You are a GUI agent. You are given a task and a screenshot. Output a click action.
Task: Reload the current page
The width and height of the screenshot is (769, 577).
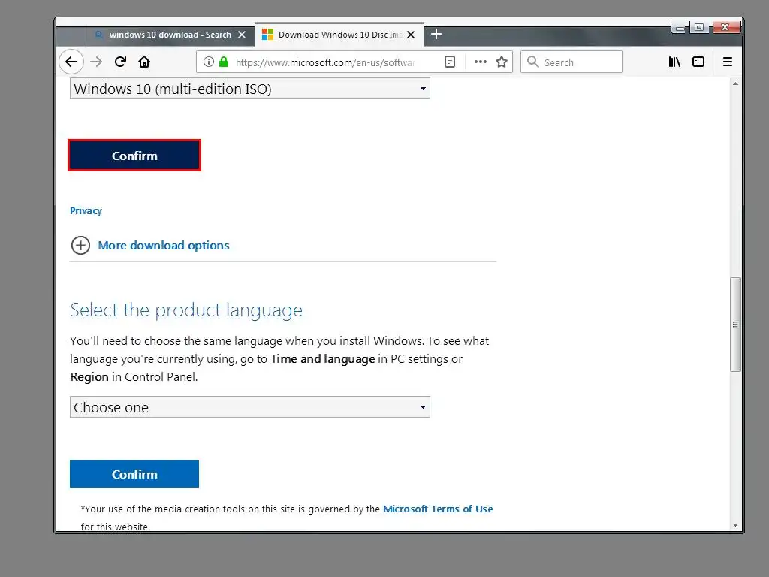(x=121, y=62)
